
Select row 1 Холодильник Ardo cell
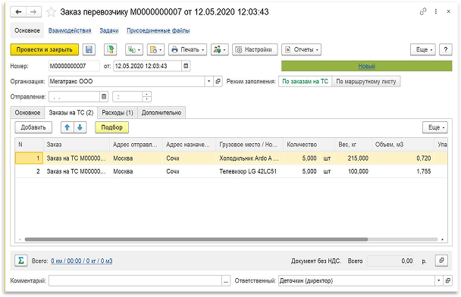point(249,158)
